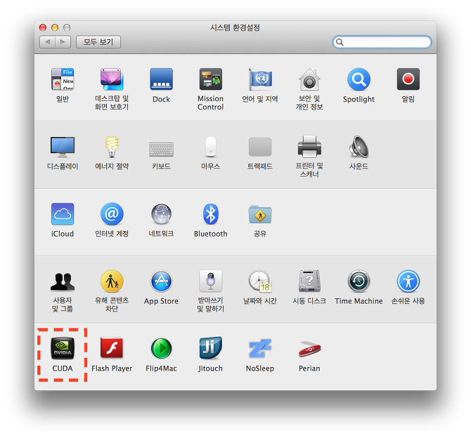The width and height of the screenshot is (471, 438).
Task: Open the 사운드 (Sound) pane
Action: coord(359,147)
